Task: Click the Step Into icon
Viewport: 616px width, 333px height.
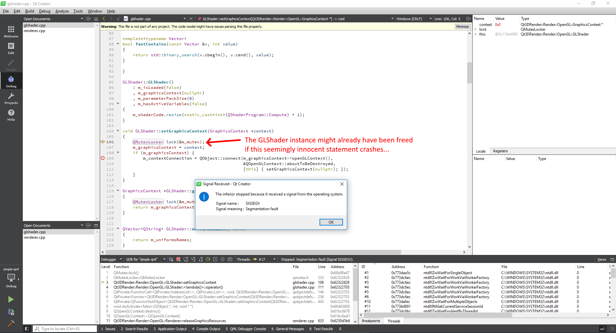Action: coord(193,259)
